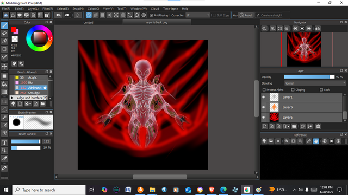The height and width of the screenshot is (195, 348).
Task: Open the Snap menu
Action: pos(78,9)
